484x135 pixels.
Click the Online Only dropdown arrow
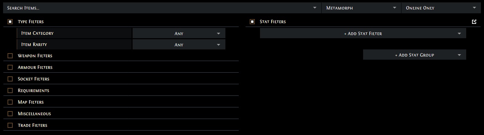coord(474,8)
